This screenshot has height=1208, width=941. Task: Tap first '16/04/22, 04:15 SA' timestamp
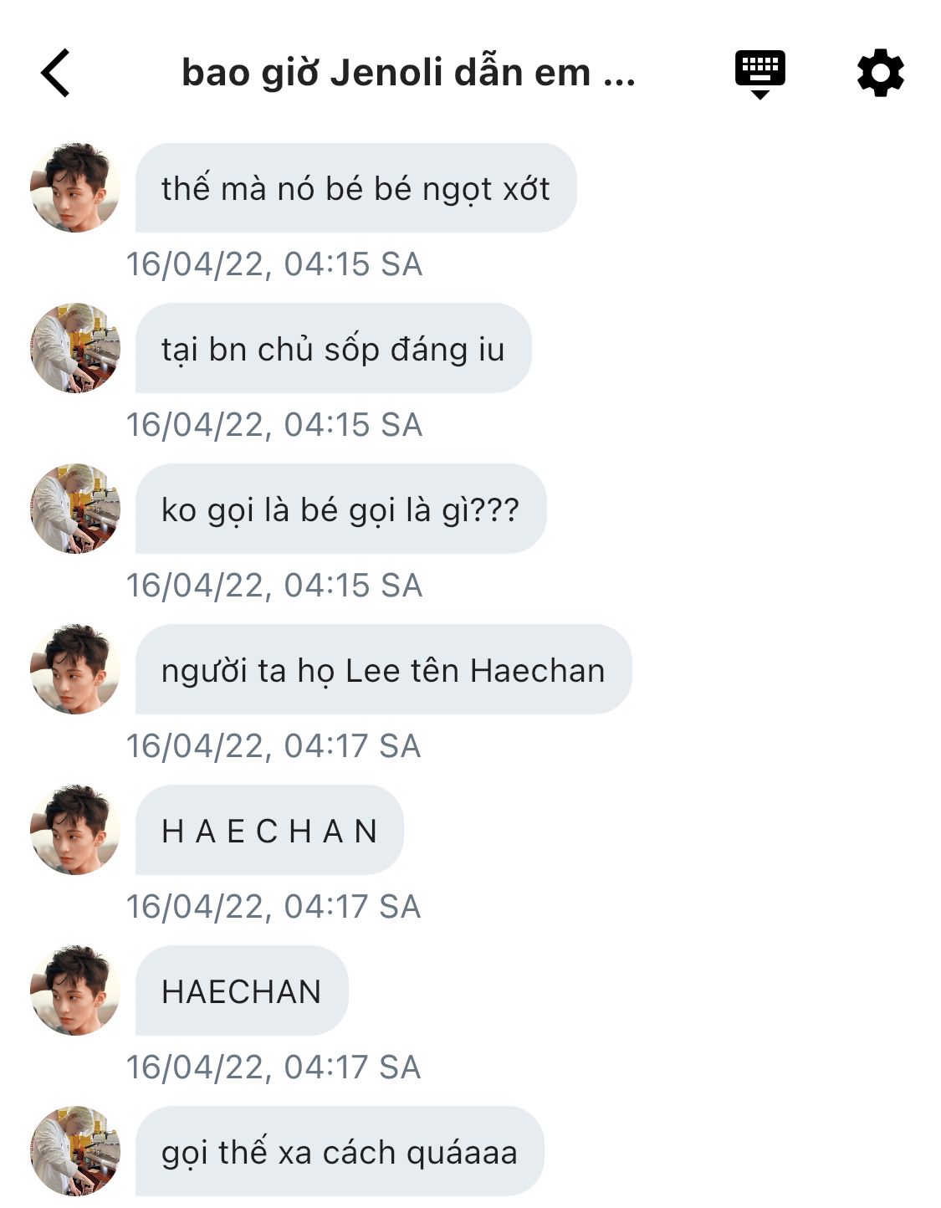(x=274, y=264)
